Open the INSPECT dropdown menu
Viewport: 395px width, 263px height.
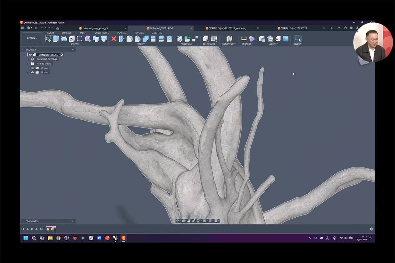click(247, 44)
